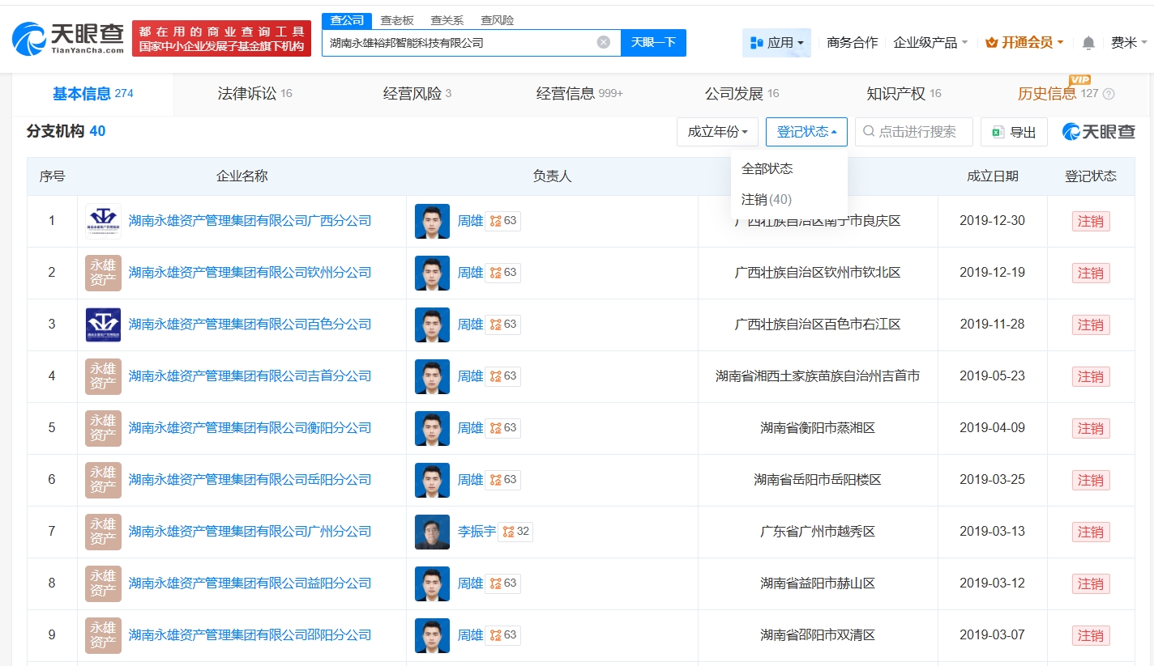
Task: Click the 天眼一下 search button
Action: pyautogui.click(x=653, y=43)
